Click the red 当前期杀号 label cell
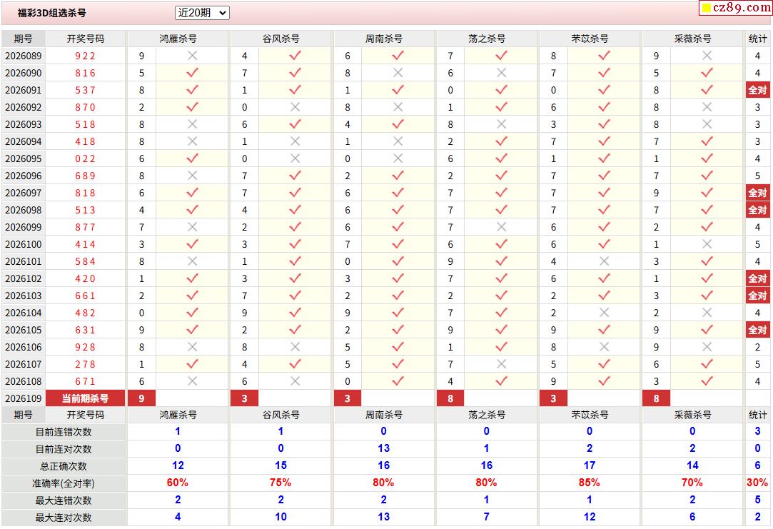 85,398
